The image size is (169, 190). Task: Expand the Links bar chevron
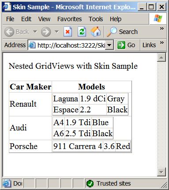[162, 43]
